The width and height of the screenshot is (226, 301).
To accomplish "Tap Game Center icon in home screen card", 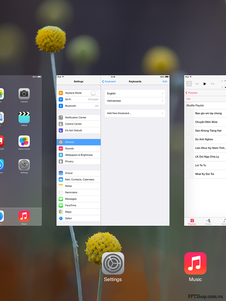I will pyautogui.click(x=24, y=141).
